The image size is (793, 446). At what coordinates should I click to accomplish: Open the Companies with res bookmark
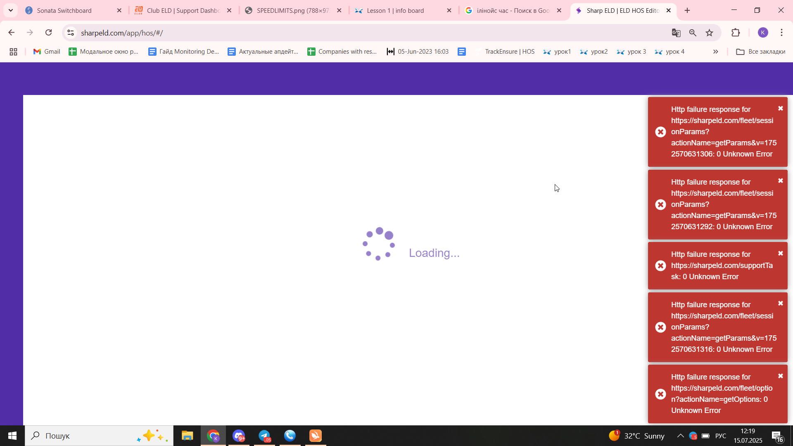coord(342,52)
